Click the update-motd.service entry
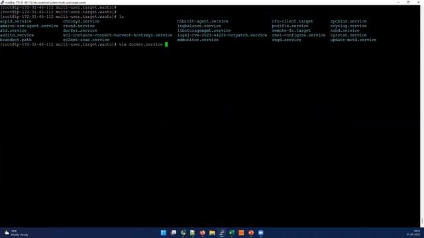Image resolution: width=424 pixels, height=238 pixels. [x=353, y=40]
